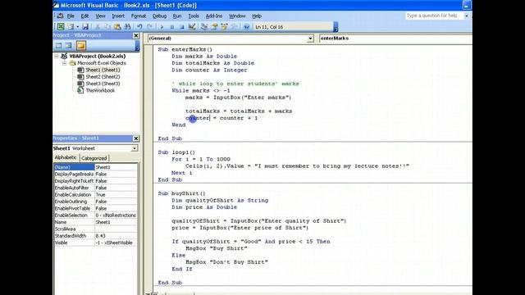This screenshot has height=295, width=525.
Task: Open the Run menu
Action: point(177,16)
